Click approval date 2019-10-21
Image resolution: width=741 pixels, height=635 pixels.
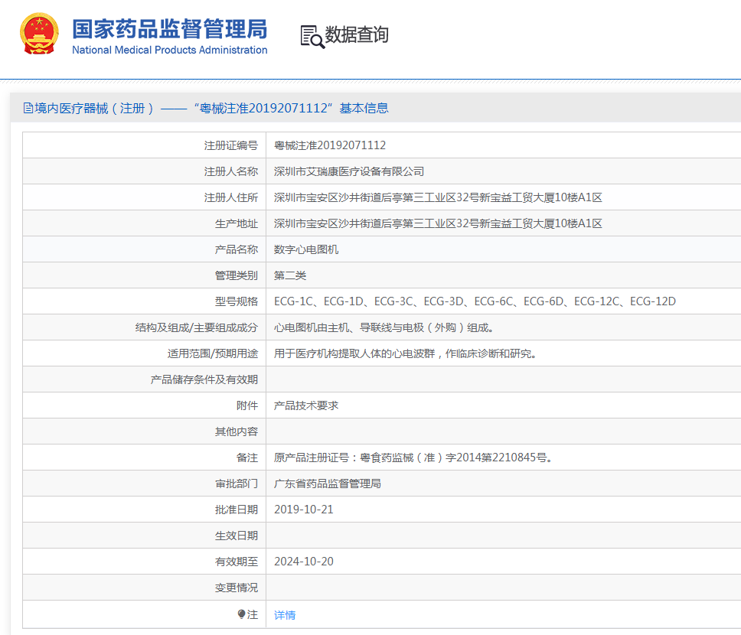pyautogui.click(x=303, y=510)
